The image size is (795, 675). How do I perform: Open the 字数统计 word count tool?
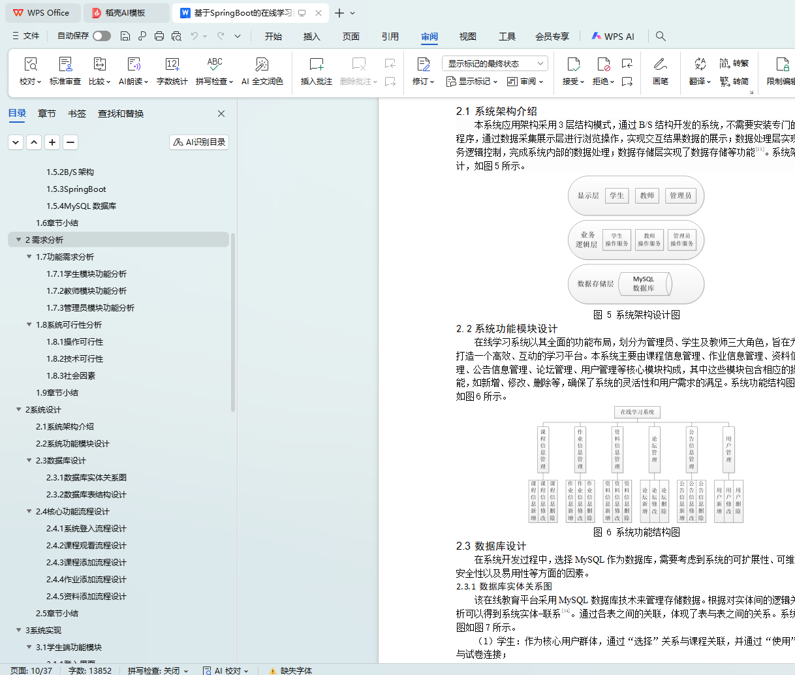click(x=172, y=65)
